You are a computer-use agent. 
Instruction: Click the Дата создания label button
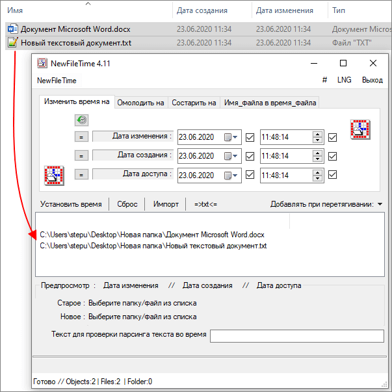coord(133,155)
